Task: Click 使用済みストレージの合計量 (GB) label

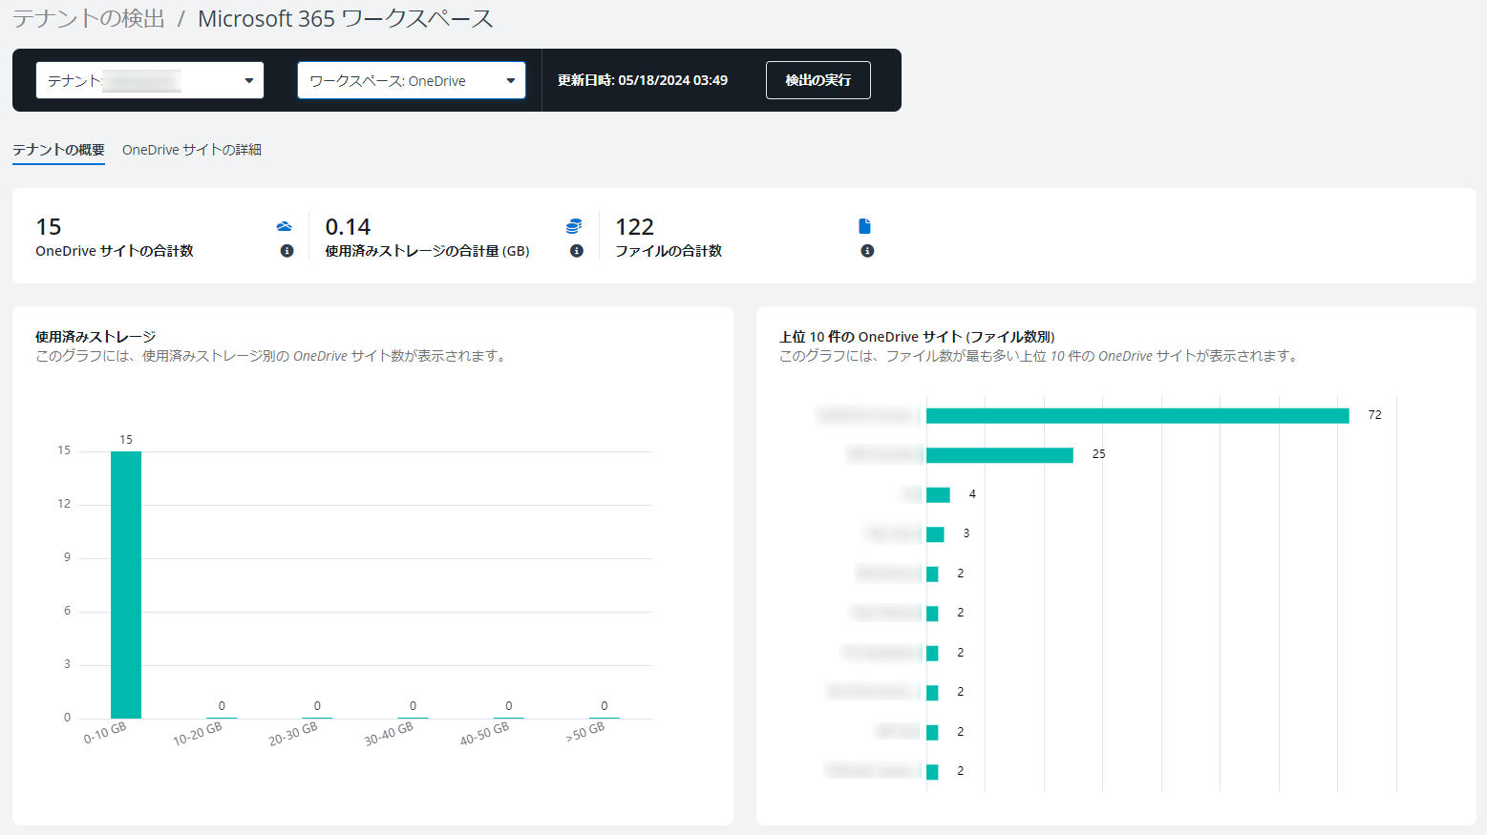Action: 427,251
